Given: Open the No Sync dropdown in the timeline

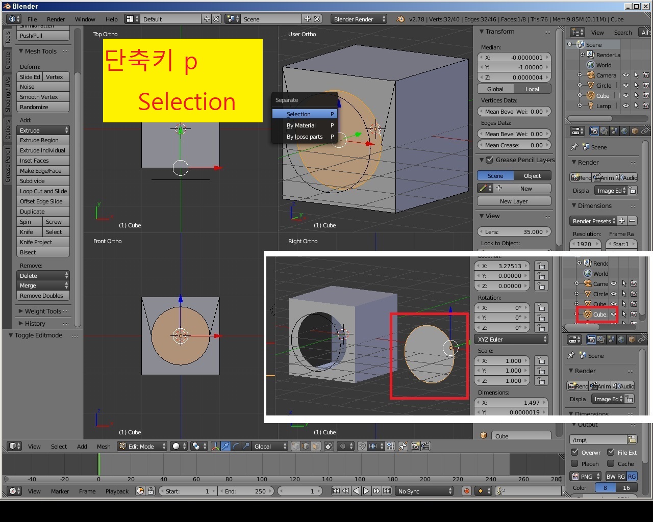Looking at the screenshot, I should pos(425,491).
